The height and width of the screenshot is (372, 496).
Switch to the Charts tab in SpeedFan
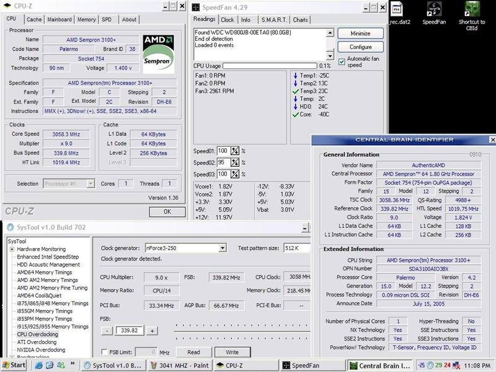[x=300, y=20]
